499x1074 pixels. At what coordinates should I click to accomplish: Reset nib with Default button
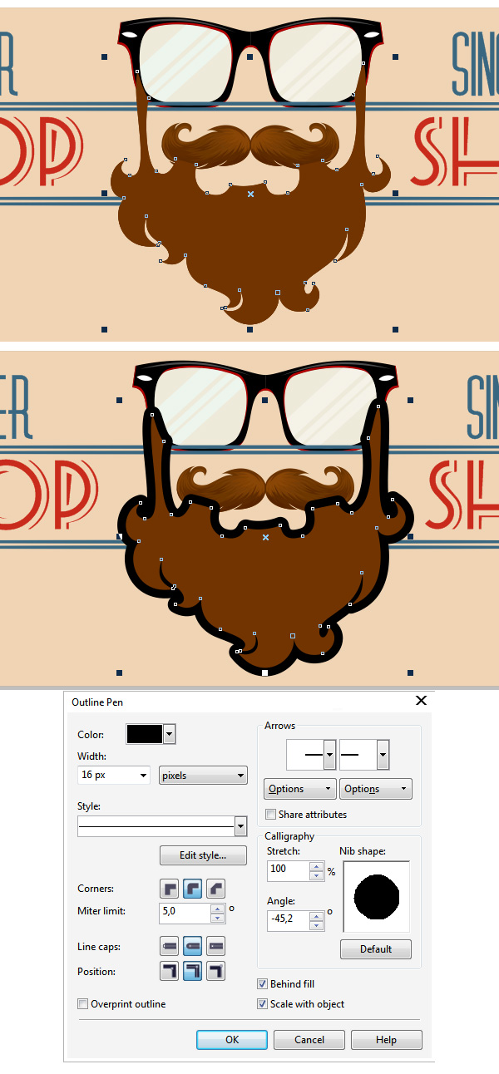(376, 949)
